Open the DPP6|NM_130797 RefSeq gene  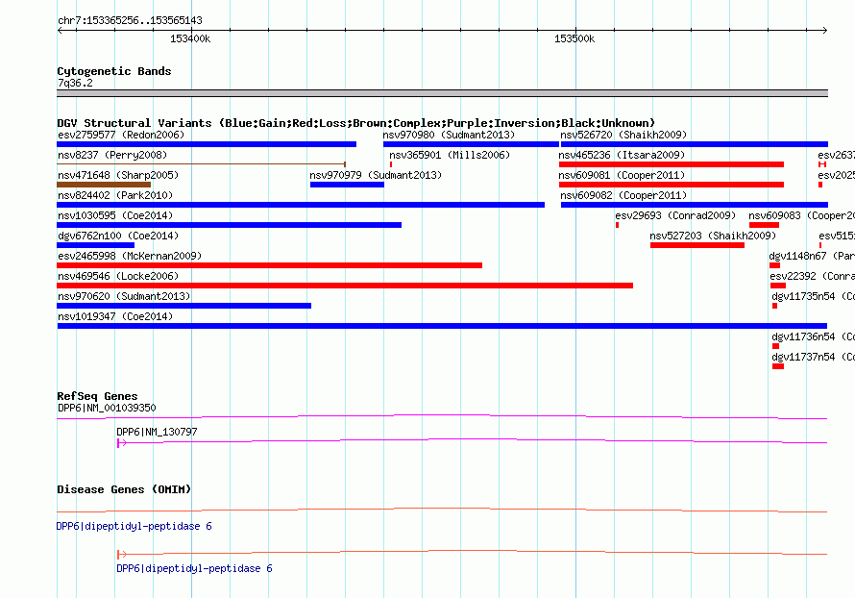[157, 432]
